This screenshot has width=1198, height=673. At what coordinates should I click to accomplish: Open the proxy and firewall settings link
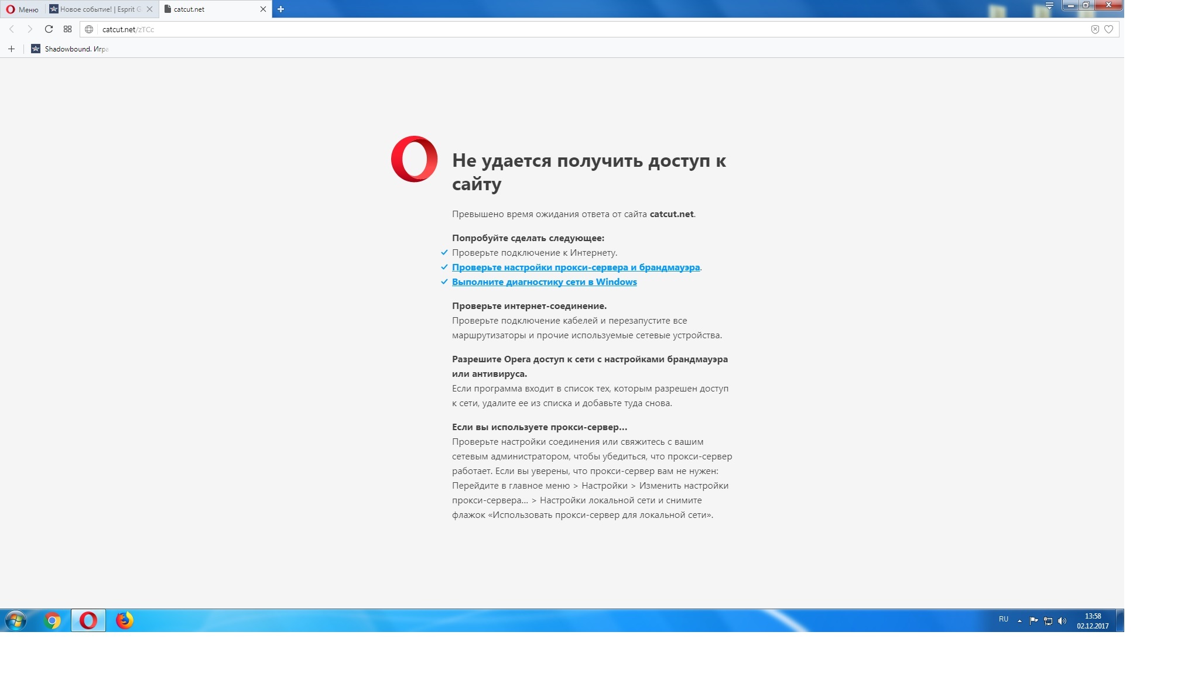(576, 267)
